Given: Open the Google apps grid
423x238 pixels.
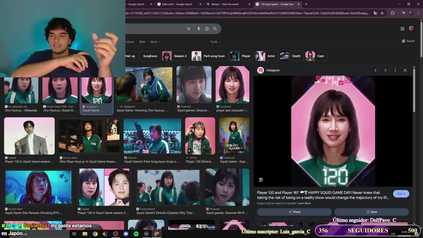Looking at the screenshot, I should coord(403,29).
